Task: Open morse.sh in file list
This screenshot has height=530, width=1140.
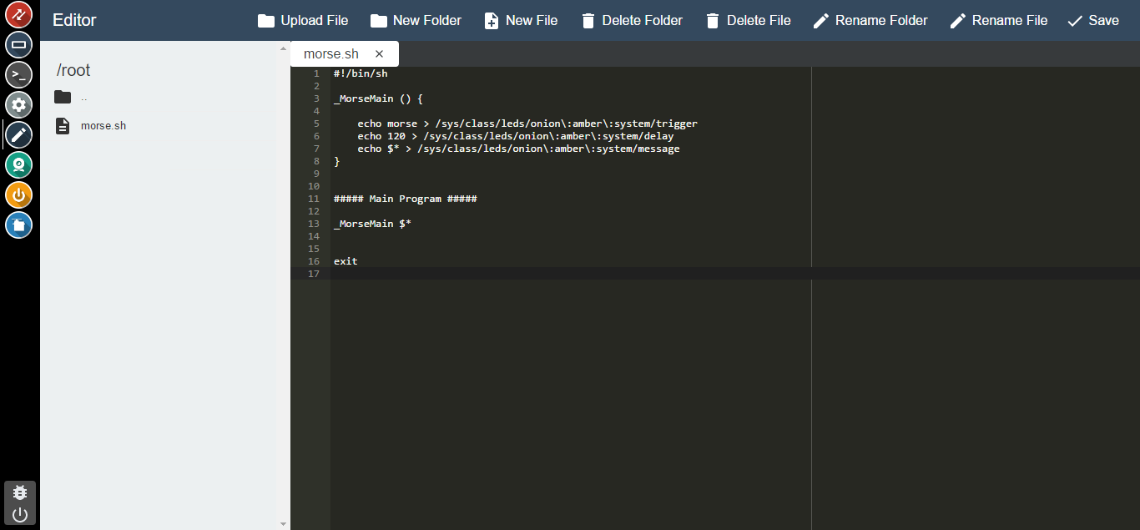Action: point(103,126)
